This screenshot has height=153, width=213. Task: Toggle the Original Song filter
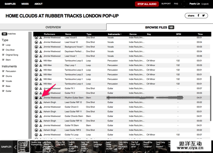click(x=3, y=55)
